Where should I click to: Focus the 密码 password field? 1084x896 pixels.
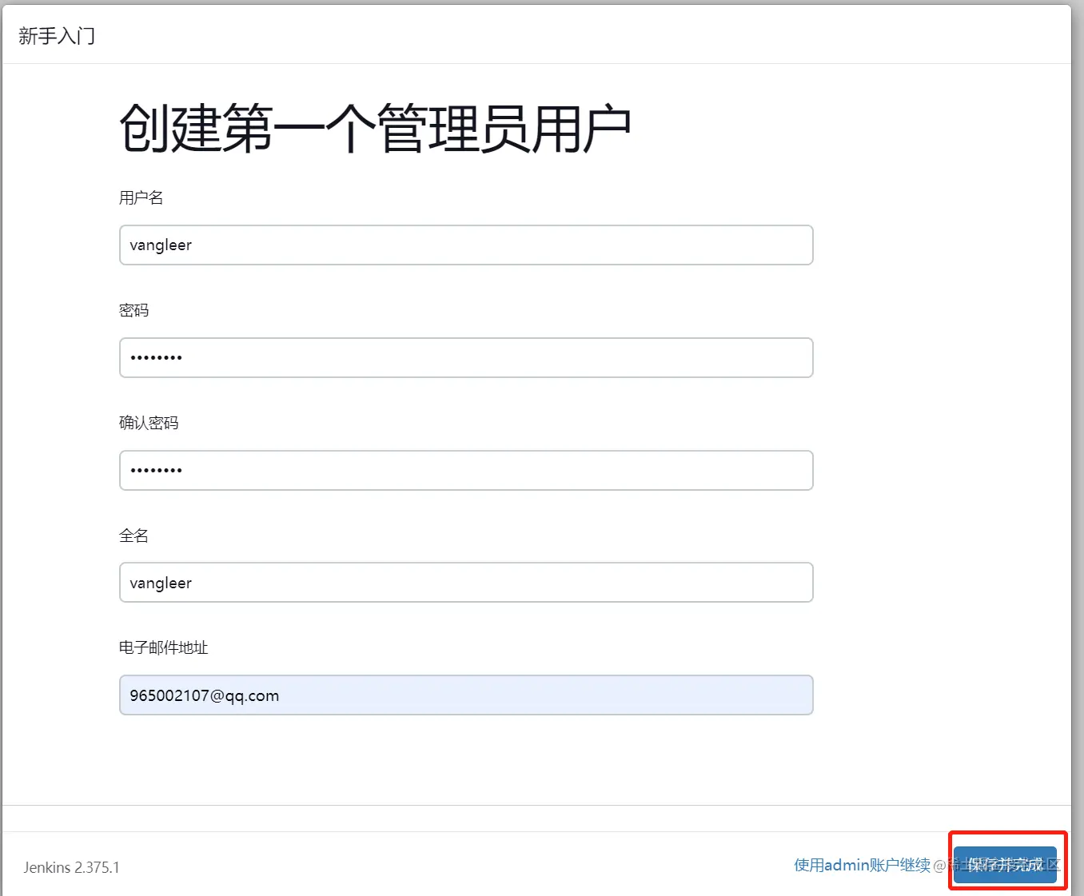click(466, 357)
